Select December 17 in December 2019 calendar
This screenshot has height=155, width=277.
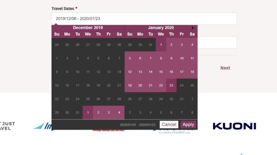(x=78, y=85)
